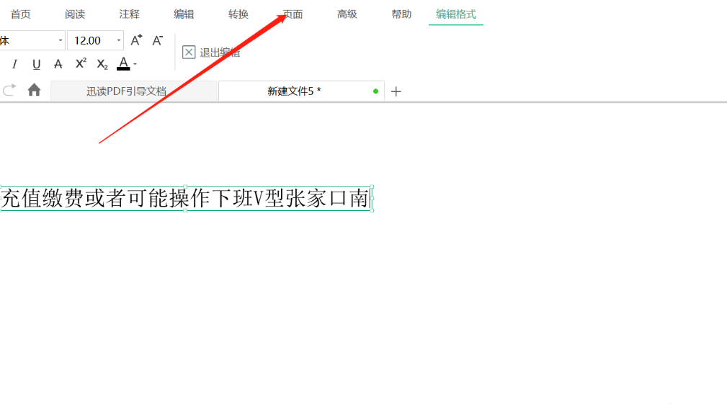Select the 编辑格式 tab
Image resolution: width=727 pixels, height=419 pixels.
coord(455,13)
